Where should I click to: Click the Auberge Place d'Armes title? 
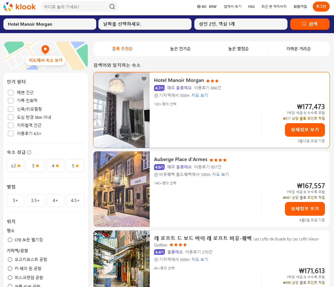pos(181,159)
